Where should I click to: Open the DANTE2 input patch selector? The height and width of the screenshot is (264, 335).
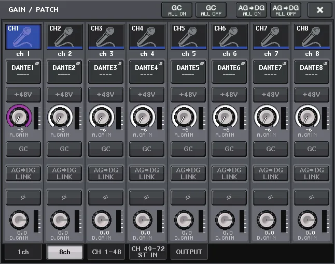coord(64,72)
